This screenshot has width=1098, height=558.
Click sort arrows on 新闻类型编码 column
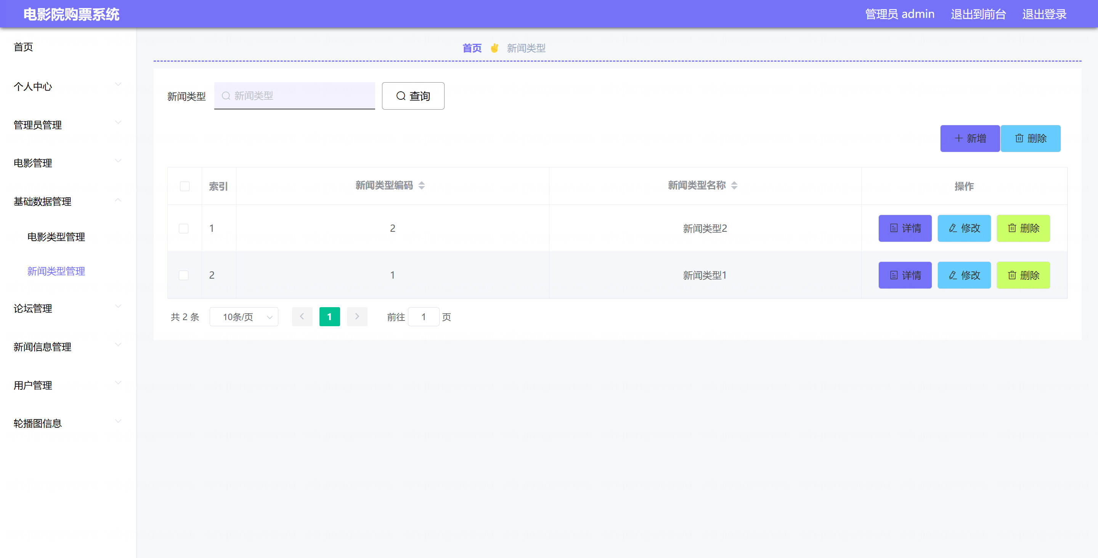pos(422,186)
